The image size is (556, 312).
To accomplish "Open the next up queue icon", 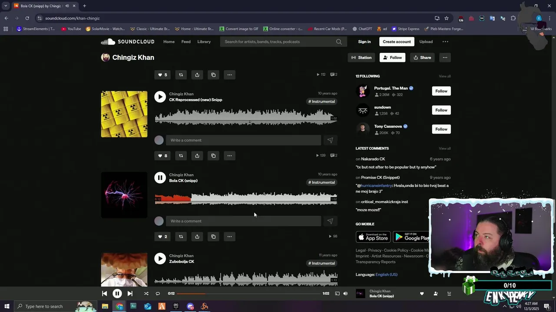I will (x=449, y=293).
